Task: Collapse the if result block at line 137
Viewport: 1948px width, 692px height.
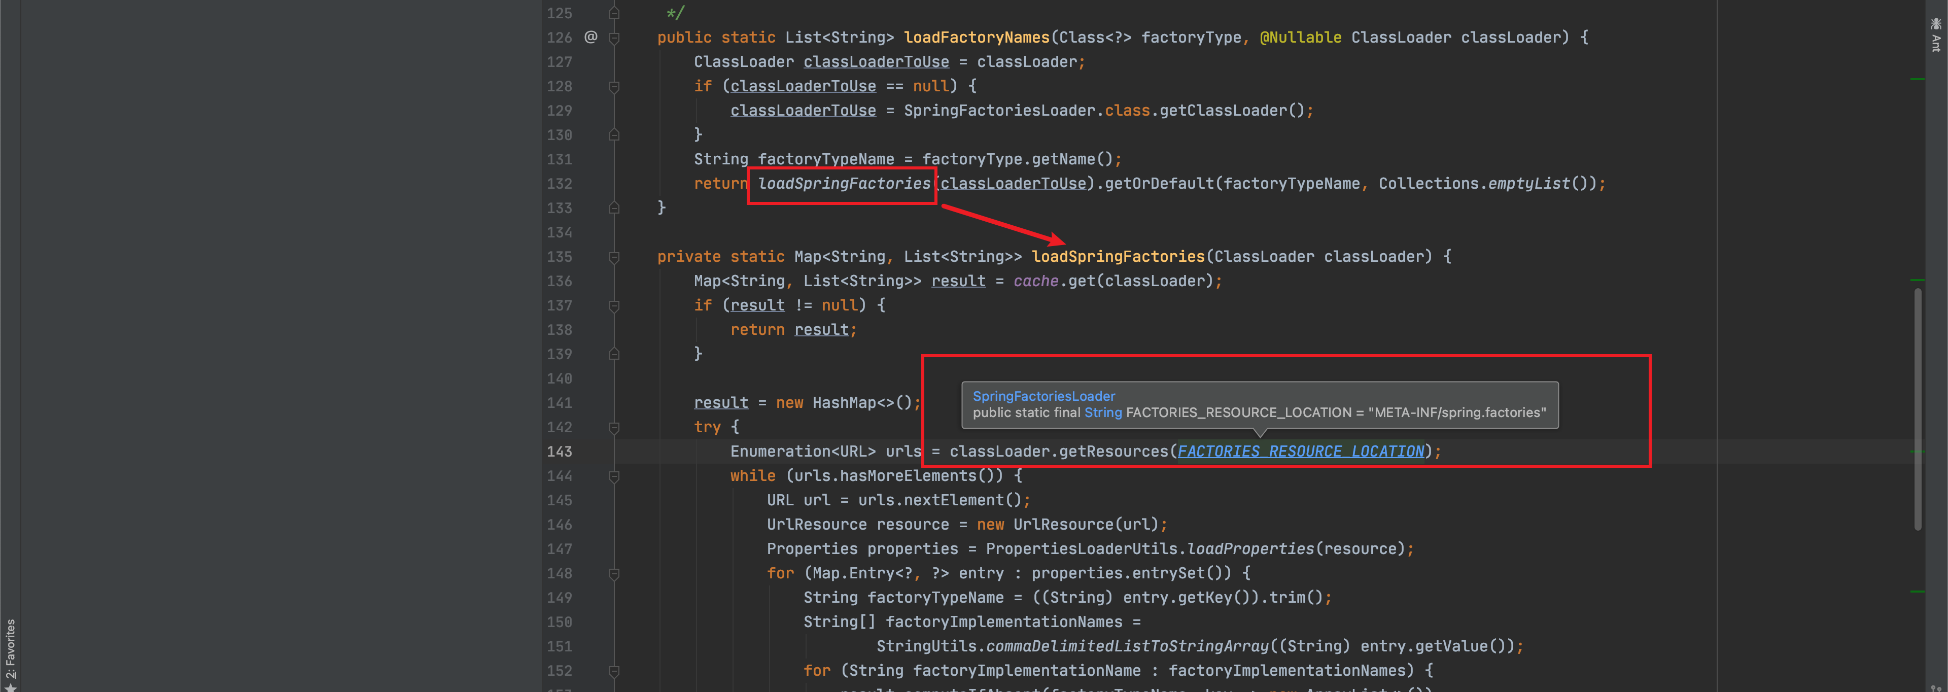Action: click(x=614, y=305)
